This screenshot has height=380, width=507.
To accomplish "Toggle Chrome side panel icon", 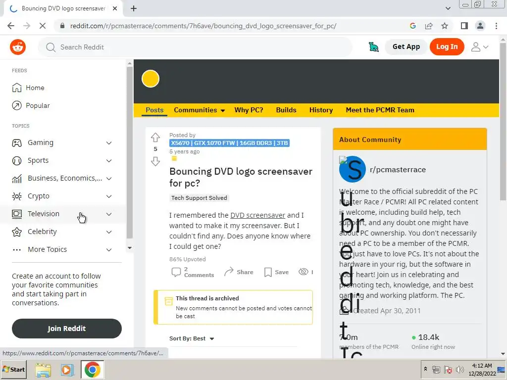I will [464, 26].
